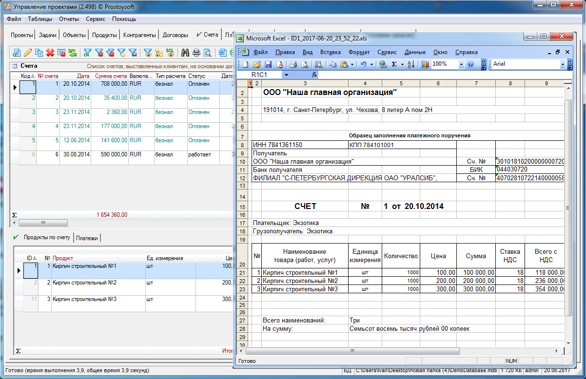586x379 pixels.
Task: Open Excel's Данные menu
Action: (415, 52)
